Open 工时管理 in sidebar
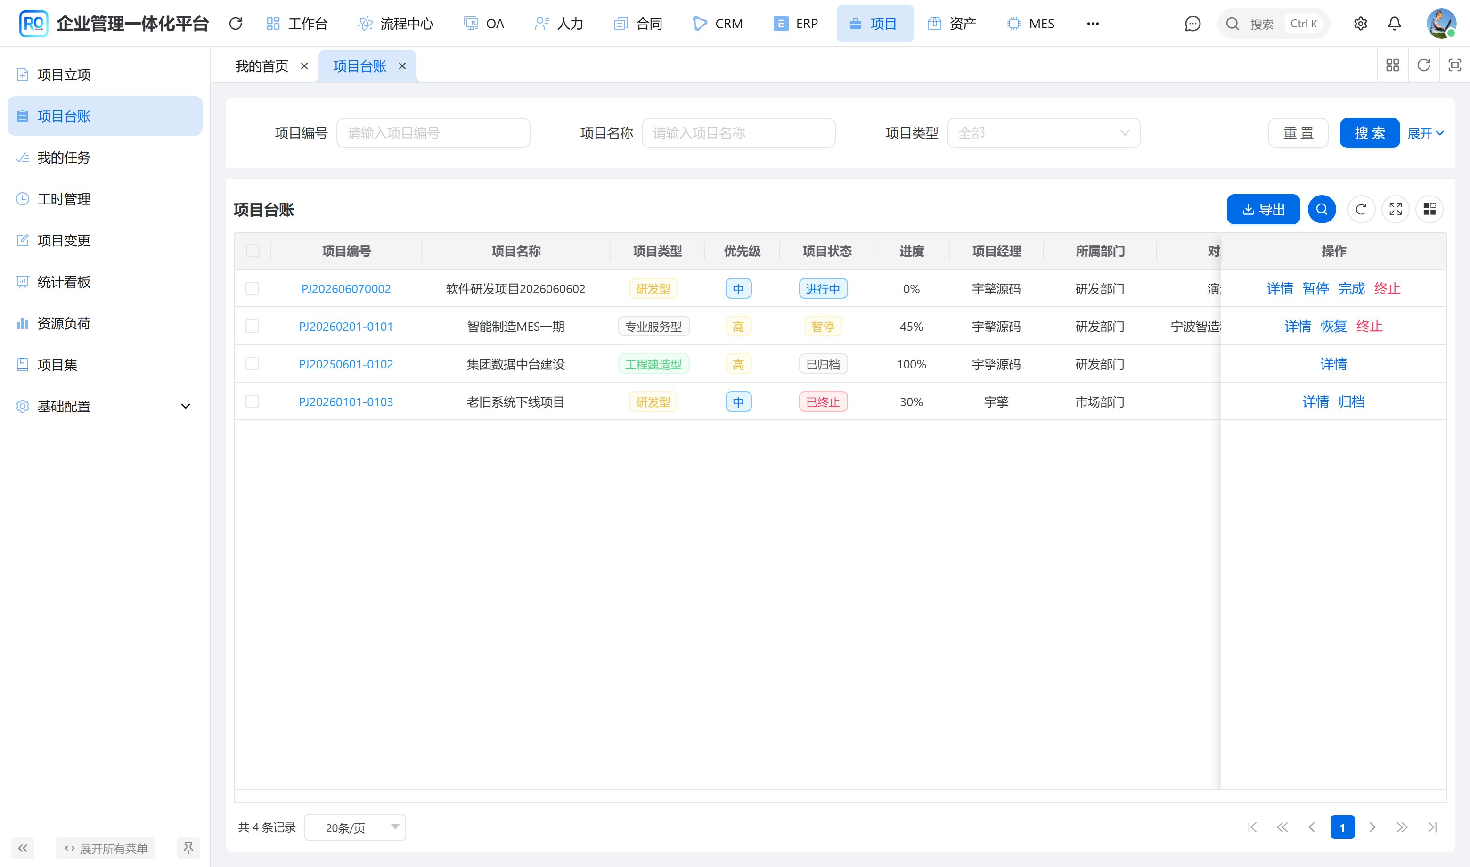The width and height of the screenshot is (1470, 867). [x=105, y=199]
